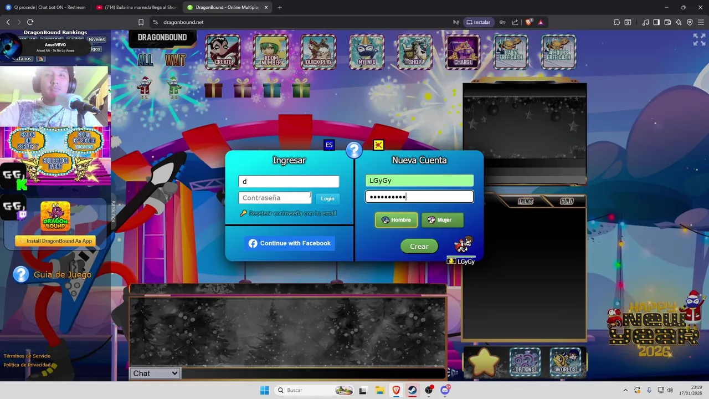
Task: Open the Windows Start menu
Action: coord(264,390)
